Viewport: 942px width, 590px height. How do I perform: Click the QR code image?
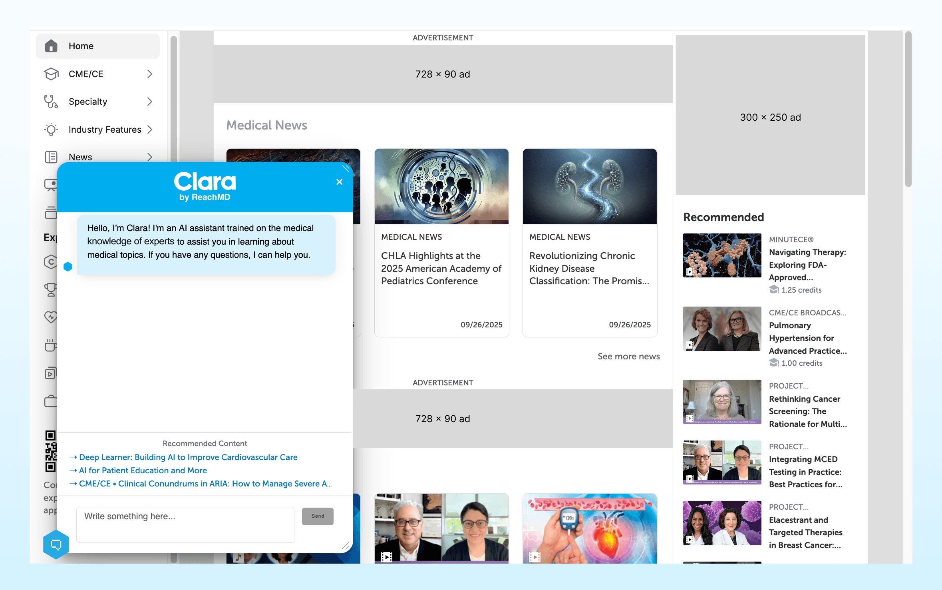click(x=51, y=451)
